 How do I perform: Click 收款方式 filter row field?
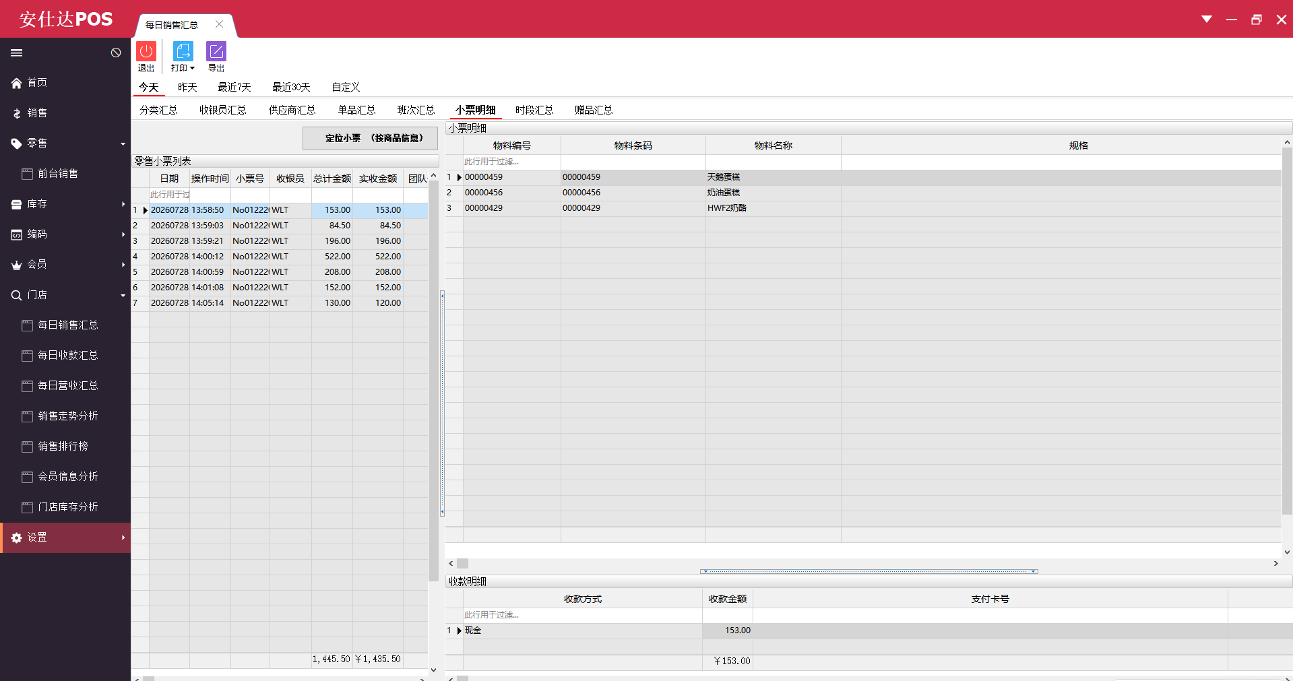(x=582, y=615)
